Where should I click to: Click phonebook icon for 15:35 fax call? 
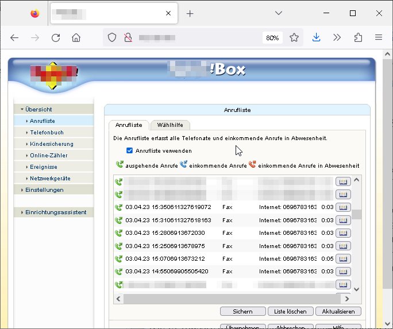click(x=342, y=207)
